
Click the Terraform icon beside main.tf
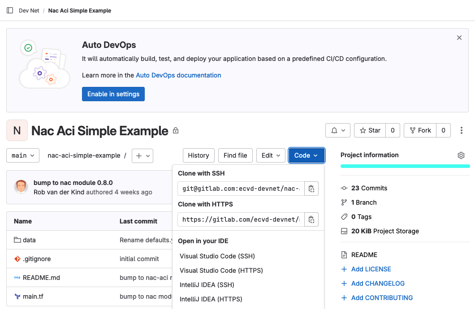(x=17, y=296)
